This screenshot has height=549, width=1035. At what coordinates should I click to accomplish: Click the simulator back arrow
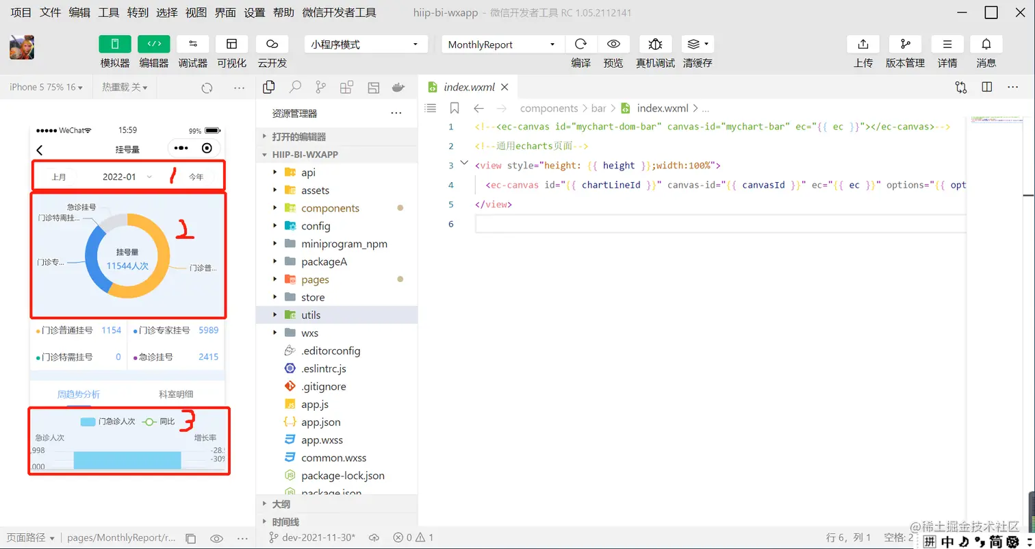click(x=40, y=150)
